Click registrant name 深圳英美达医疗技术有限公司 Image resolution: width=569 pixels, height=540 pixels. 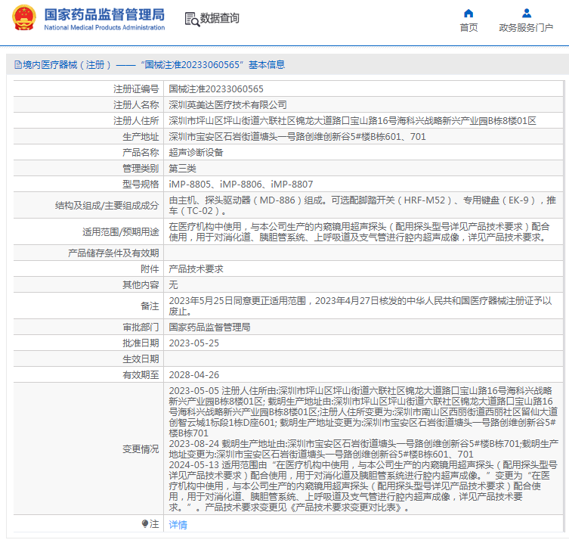[x=227, y=104]
